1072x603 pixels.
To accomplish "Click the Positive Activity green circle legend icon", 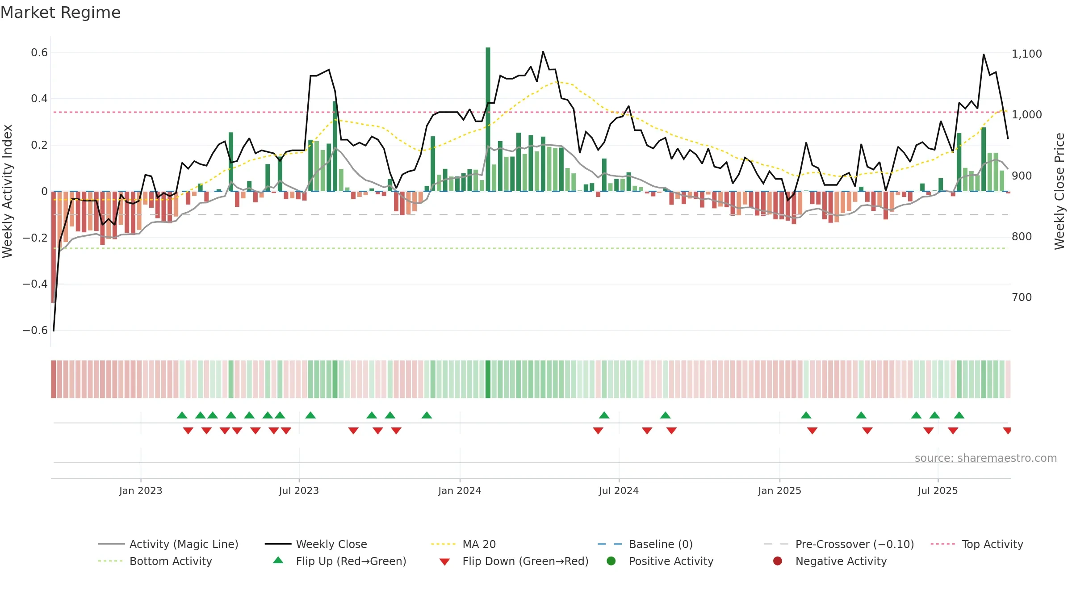I will coord(611,561).
